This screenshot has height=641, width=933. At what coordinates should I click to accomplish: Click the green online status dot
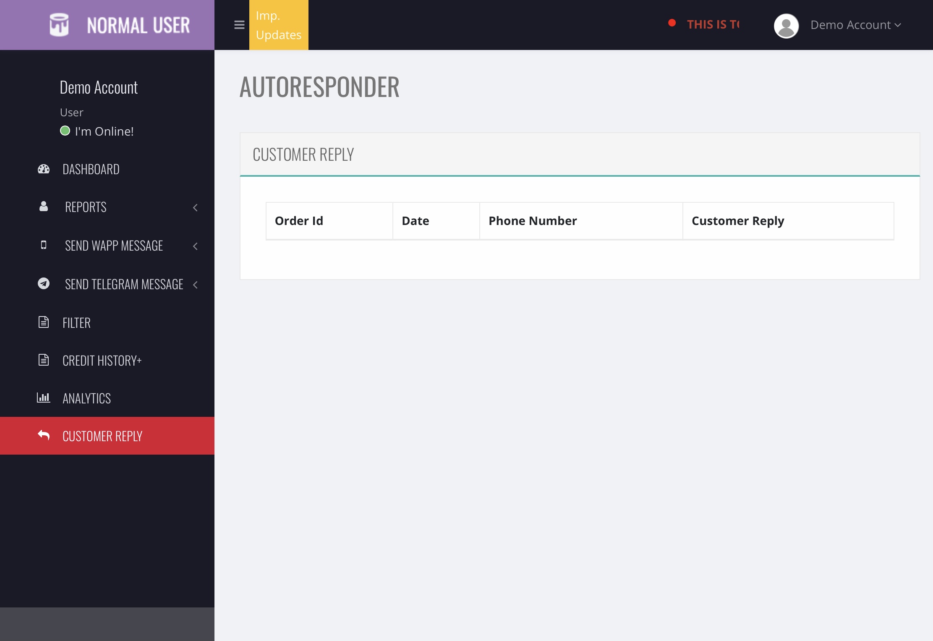(65, 131)
